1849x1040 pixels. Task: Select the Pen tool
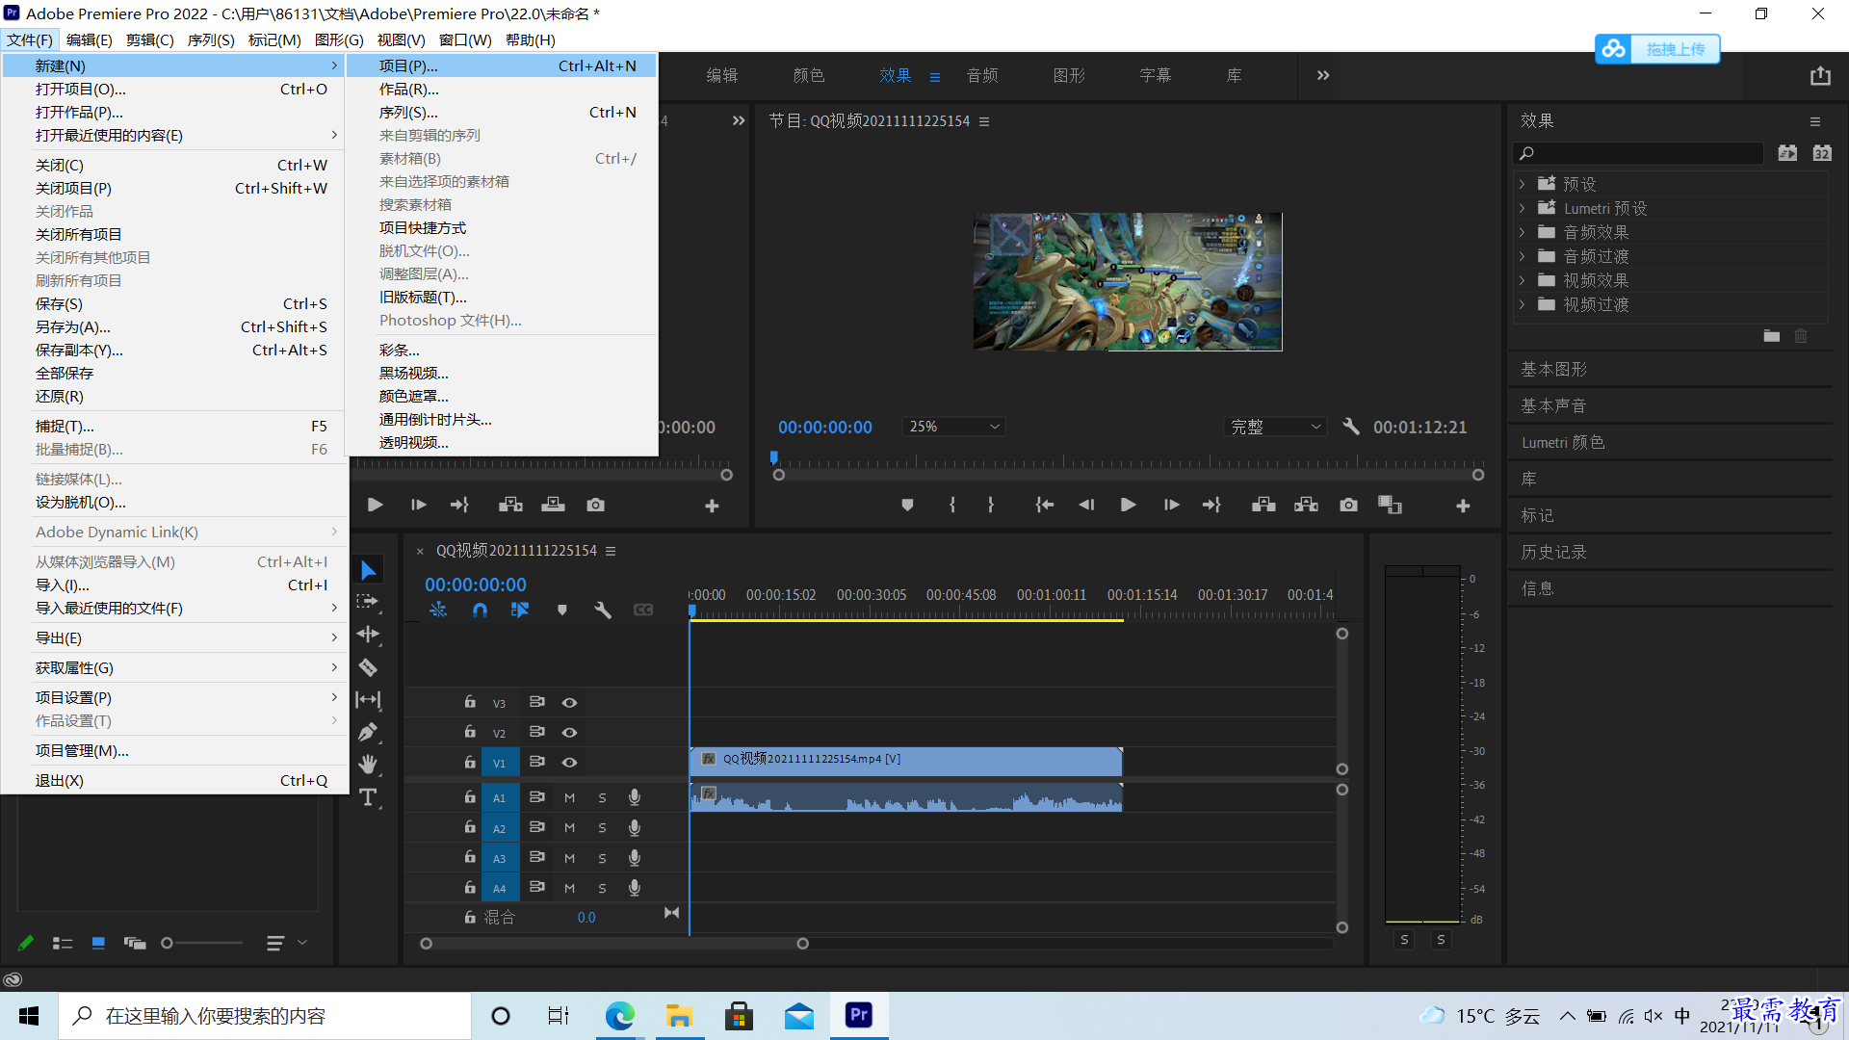[368, 732]
